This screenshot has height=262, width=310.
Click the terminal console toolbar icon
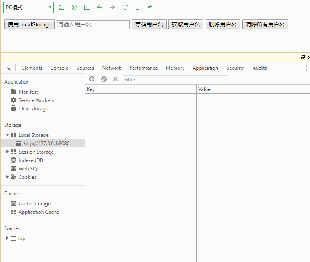point(87,7)
